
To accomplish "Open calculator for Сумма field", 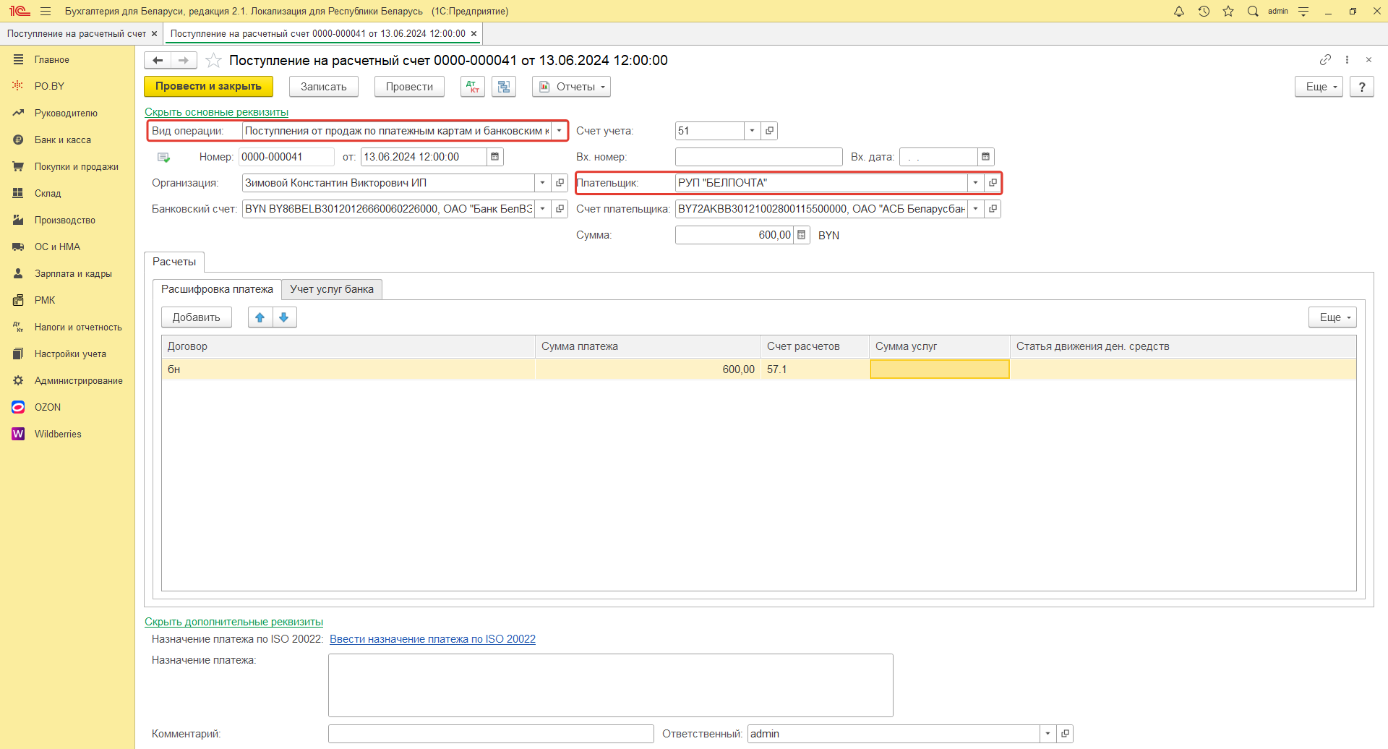I will coord(802,235).
